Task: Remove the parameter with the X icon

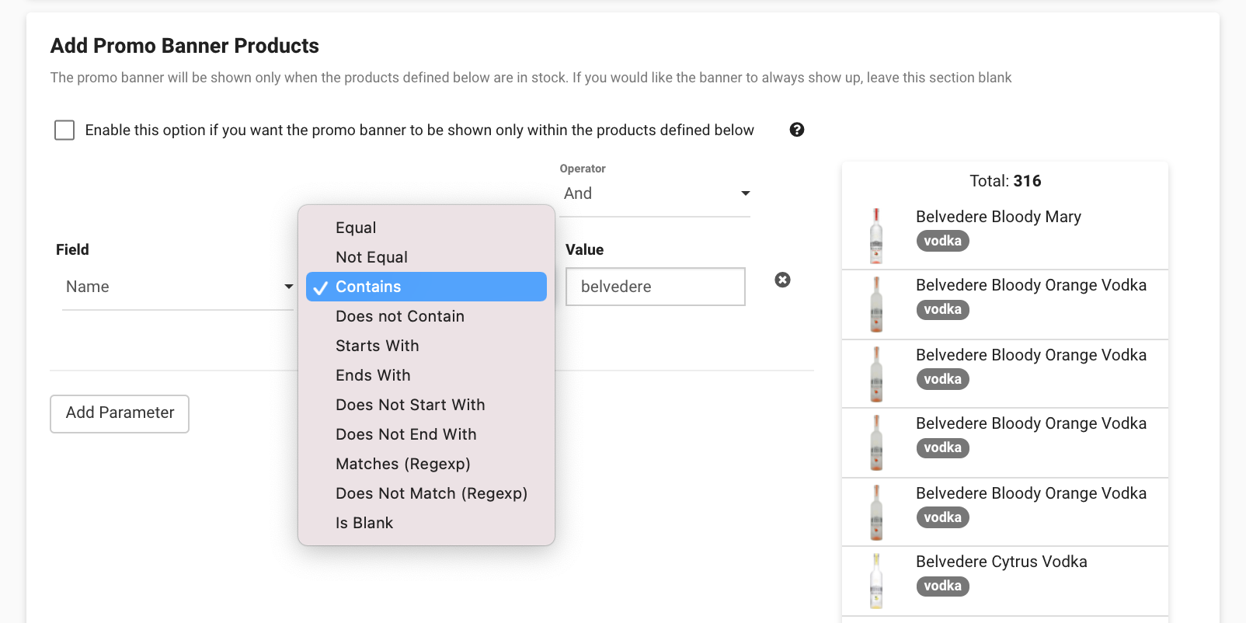Action: 782,280
